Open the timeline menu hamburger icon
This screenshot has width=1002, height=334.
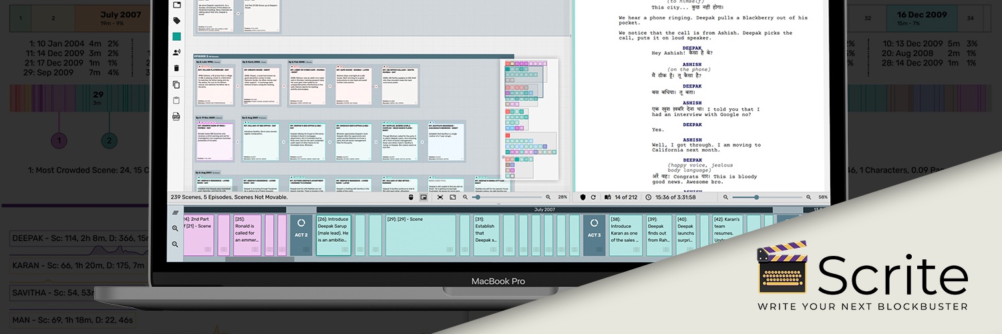175,212
